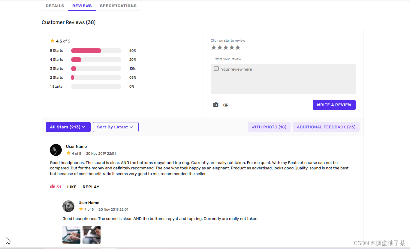Open the Sort By Latest dropdown
Image resolution: width=410 pixels, height=249 pixels.
(x=116, y=127)
